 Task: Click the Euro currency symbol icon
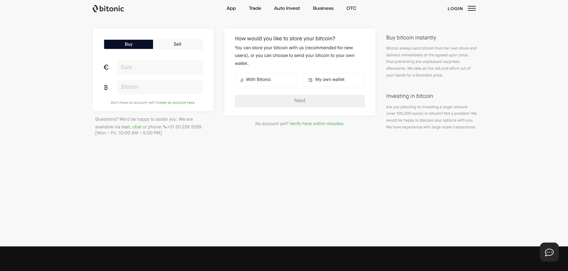click(x=106, y=67)
